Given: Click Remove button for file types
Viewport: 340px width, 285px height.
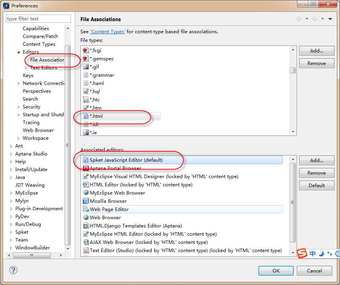Looking at the screenshot, I should [x=316, y=63].
